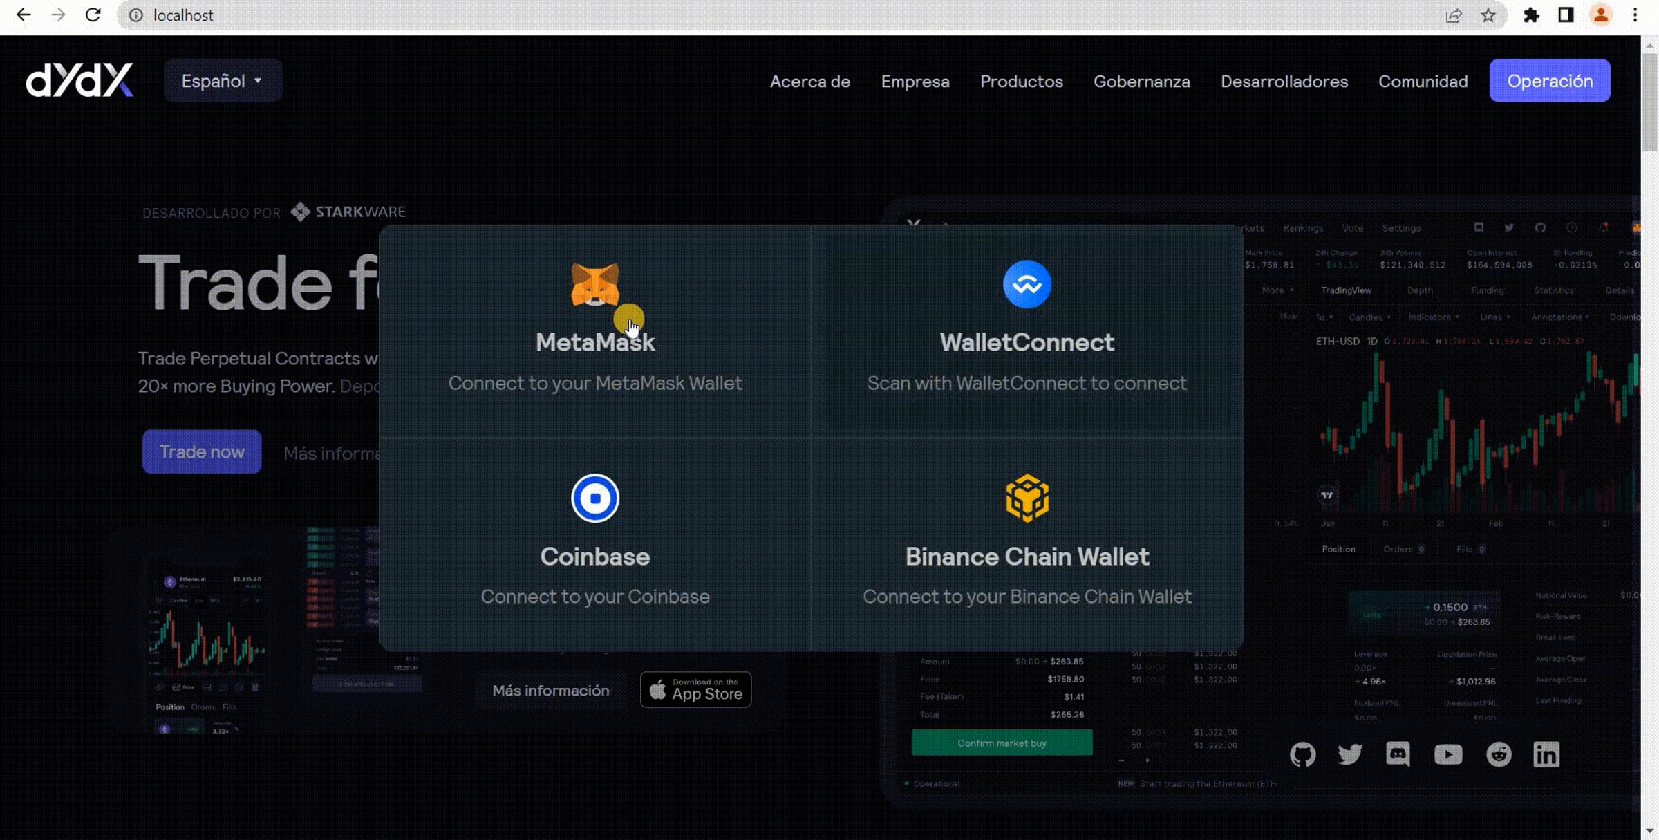The width and height of the screenshot is (1659, 840).
Task: Click the Coinbase wallet icon
Action: tap(595, 498)
